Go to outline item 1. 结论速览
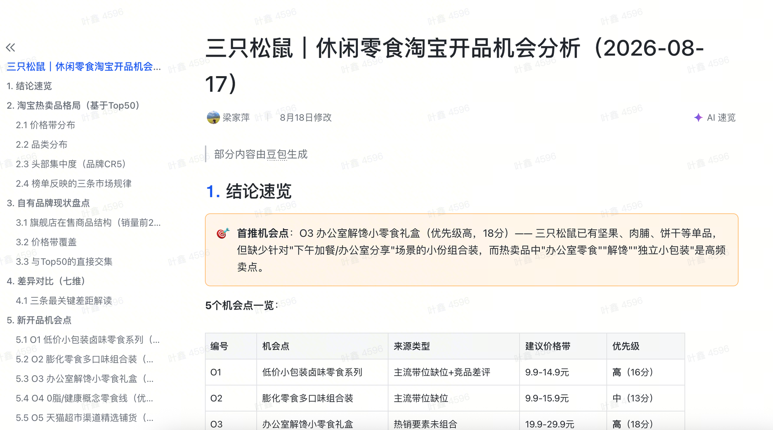The height and width of the screenshot is (430, 773). pyautogui.click(x=29, y=86)
